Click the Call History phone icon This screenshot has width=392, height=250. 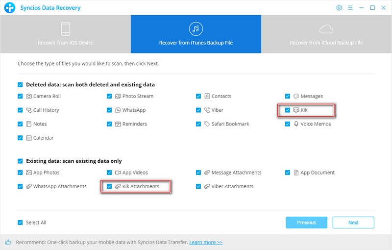(x=29, y=110)
